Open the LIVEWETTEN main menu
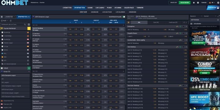Viewport: 220px width, 110px height. [67, 8]
